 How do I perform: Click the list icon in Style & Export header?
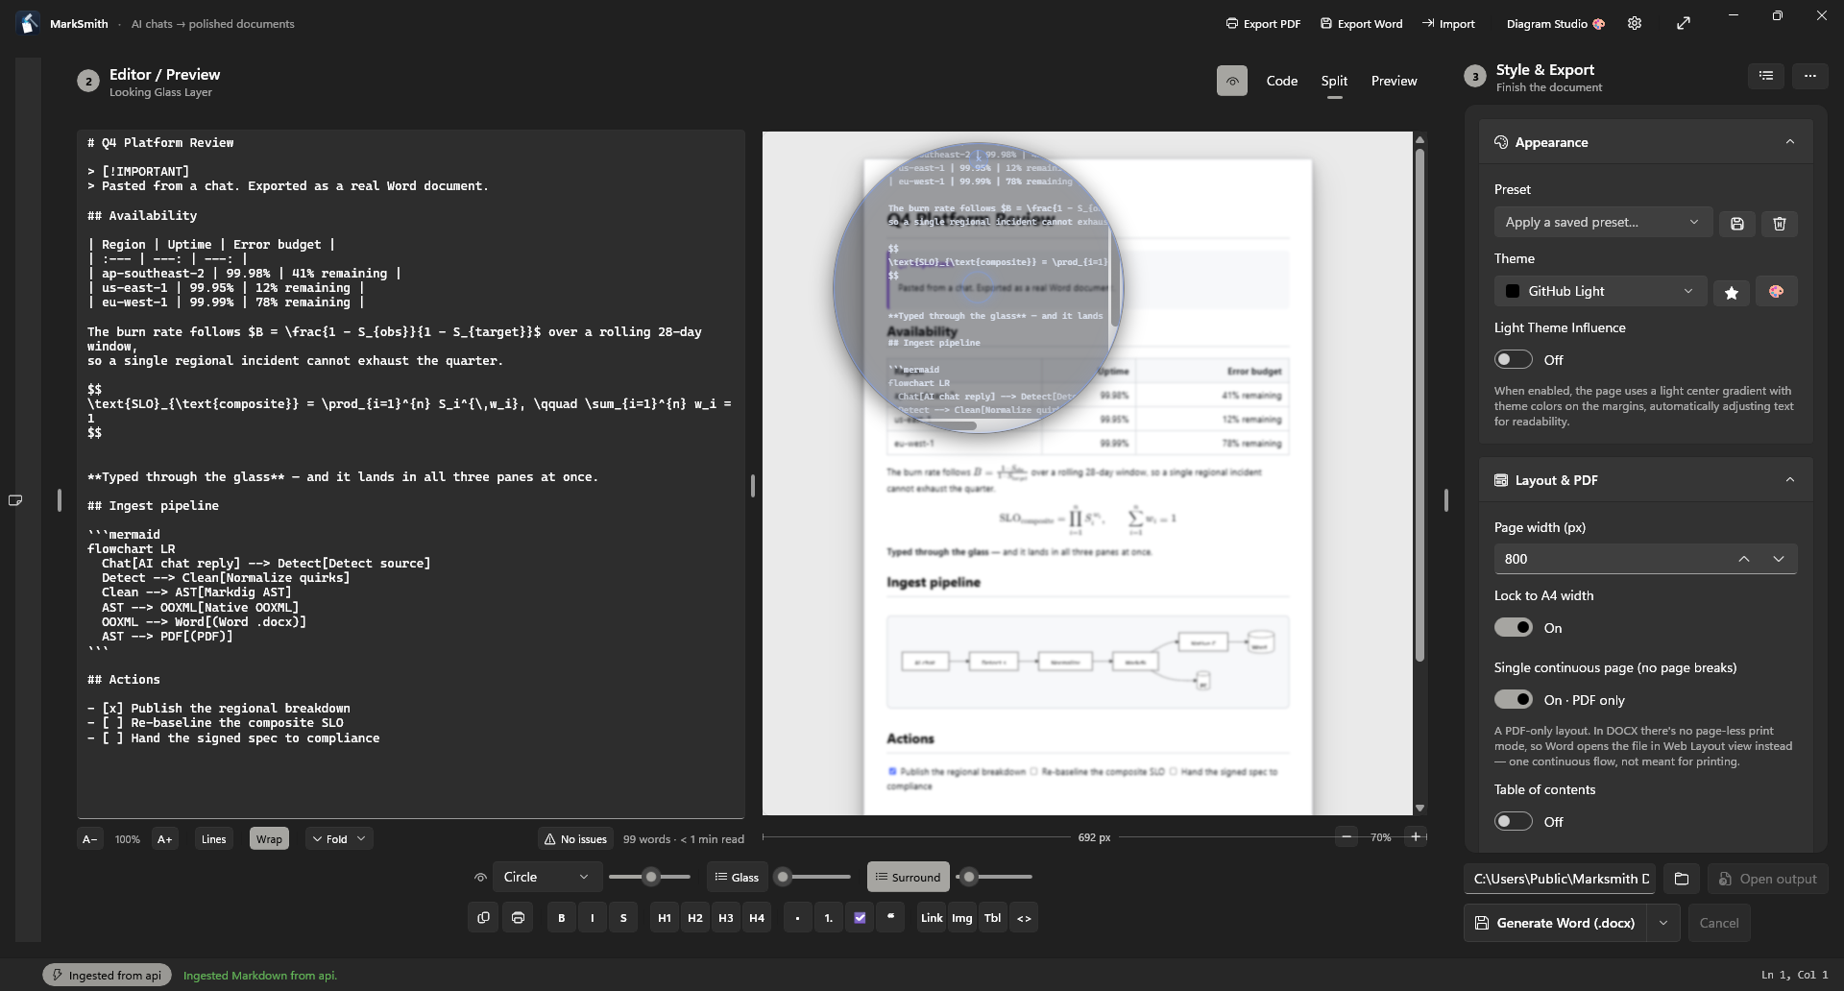coord(1766,76)
